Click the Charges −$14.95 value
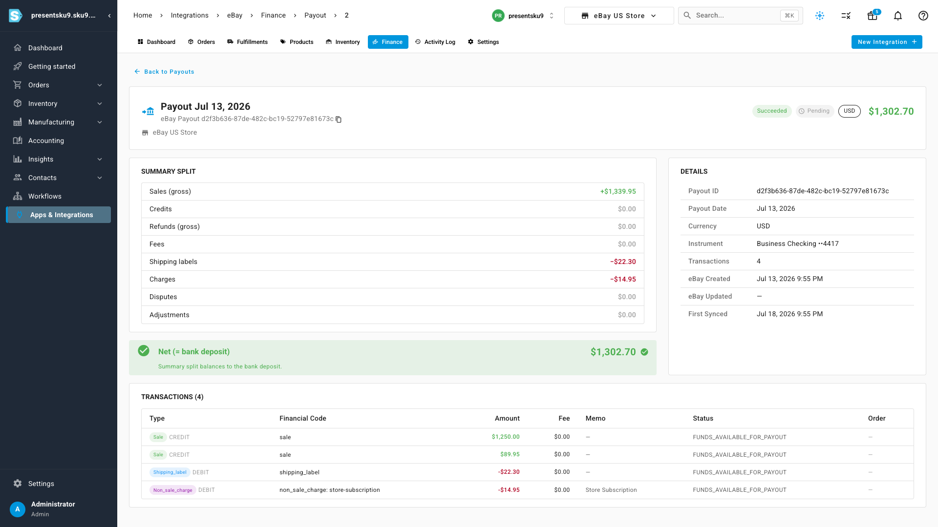 [x=623, y=279]
